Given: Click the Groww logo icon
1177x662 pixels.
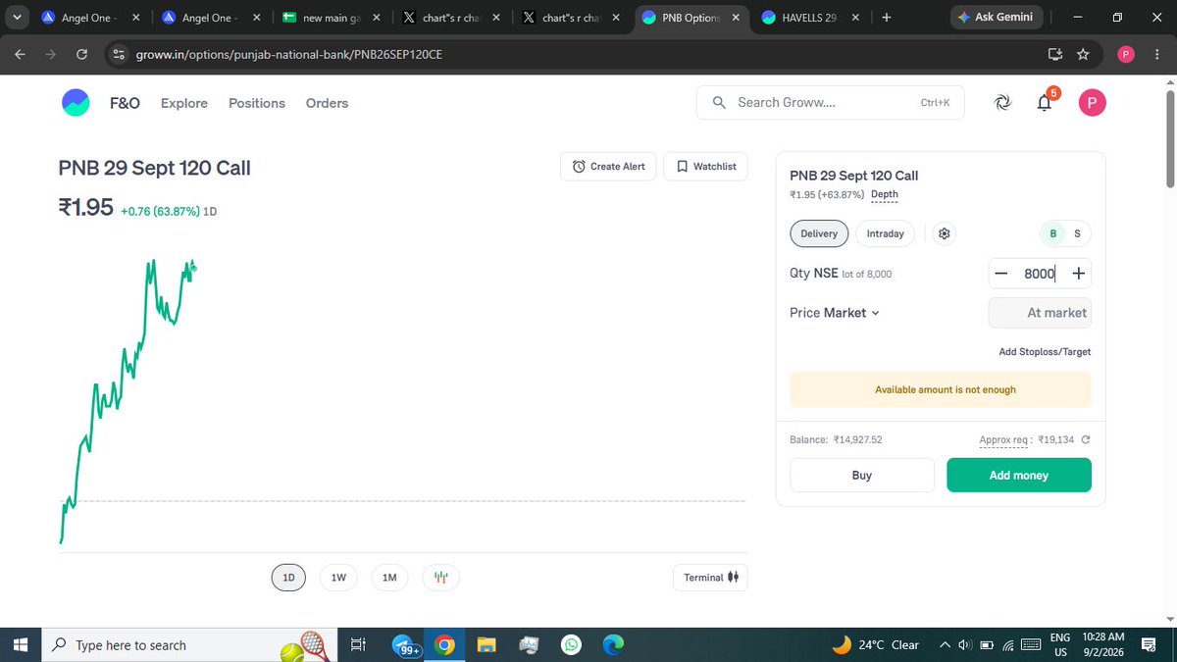Looking at the screenshot, I should pyautogui.click(x=76, y=103).
